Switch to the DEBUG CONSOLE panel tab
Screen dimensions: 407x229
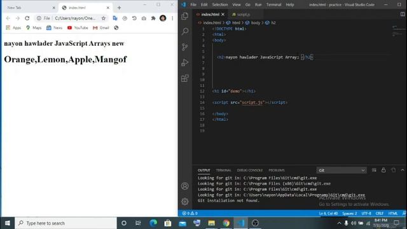(x=250, y=170)
